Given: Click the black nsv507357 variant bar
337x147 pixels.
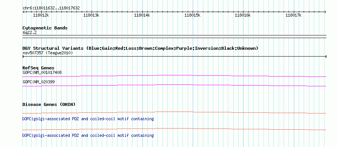Looking at the screenshot, I should tap(175, 57).
